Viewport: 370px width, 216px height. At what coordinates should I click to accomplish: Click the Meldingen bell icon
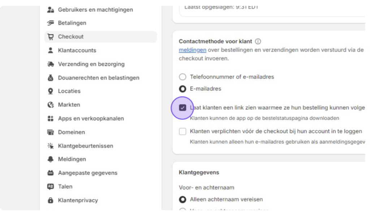51,159
